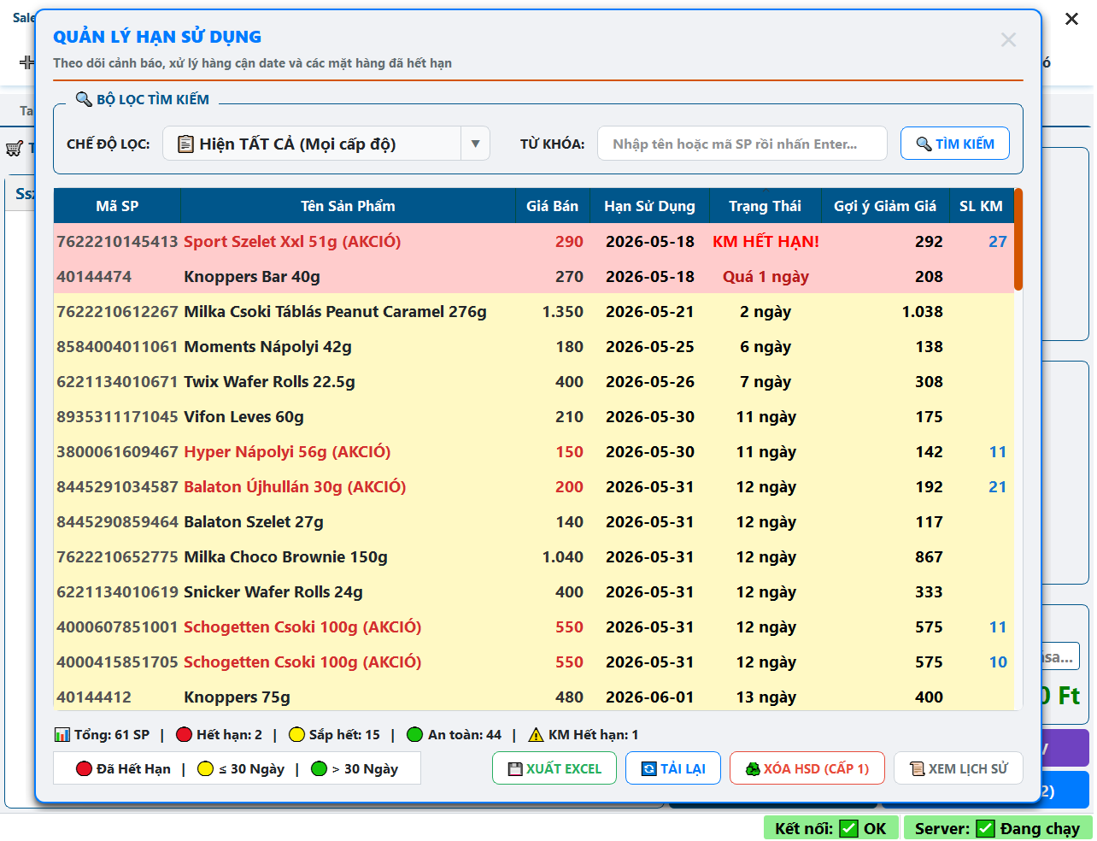Sort by the Gợi ý Giảm Giá column header

coord(885,206)
